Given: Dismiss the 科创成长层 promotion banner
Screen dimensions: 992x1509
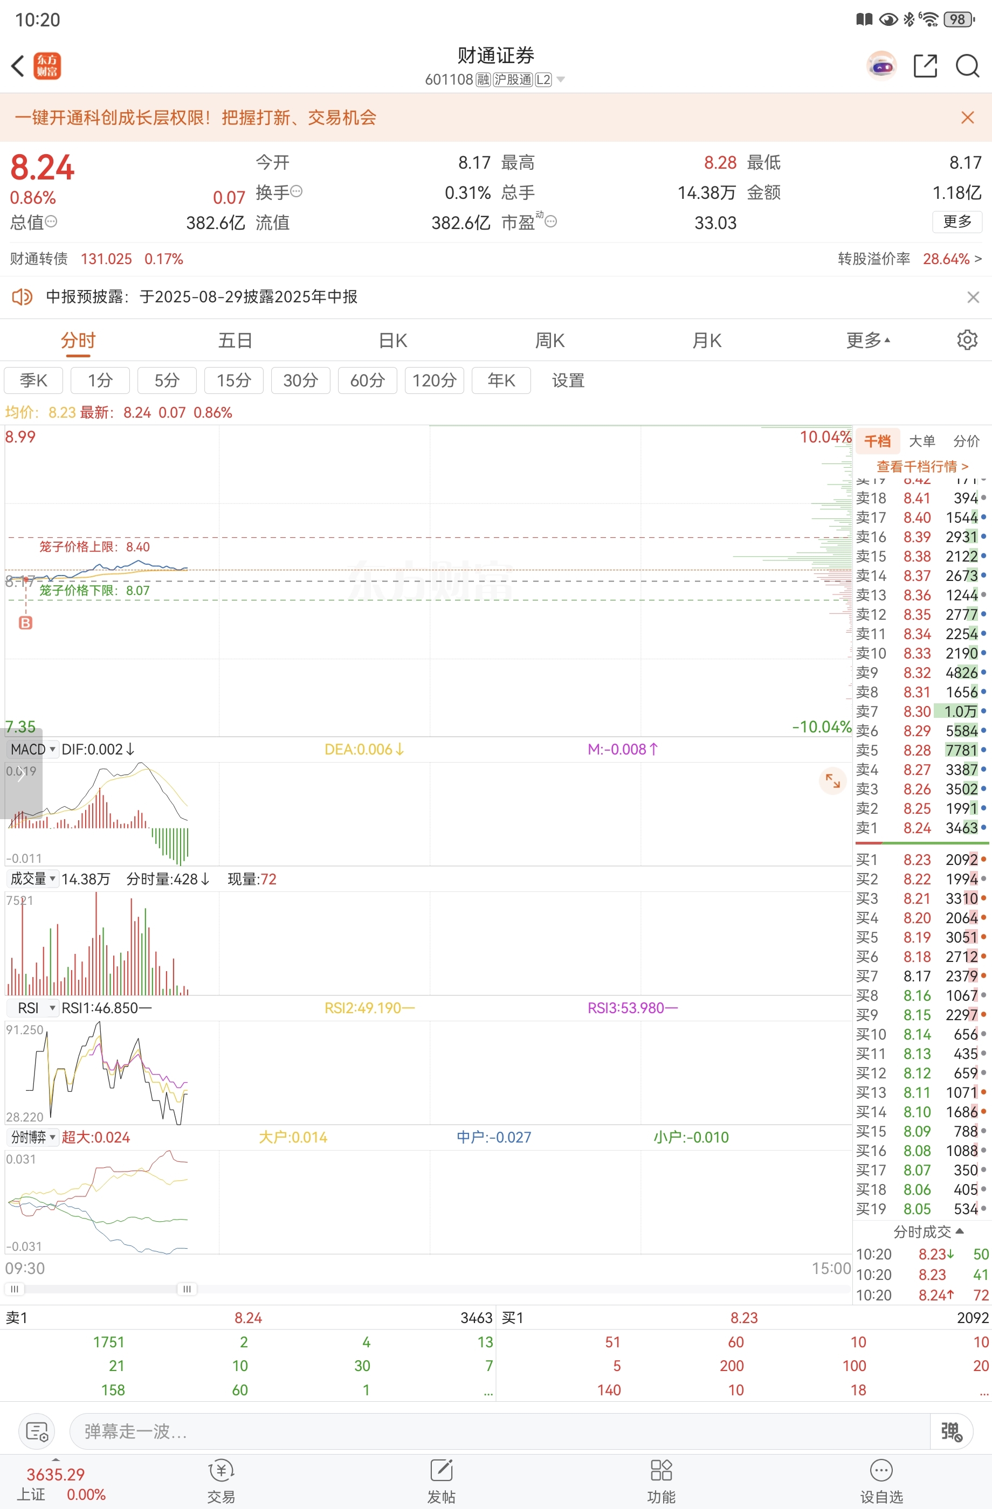Looking at the screenshot, I should tap(967, 117).
